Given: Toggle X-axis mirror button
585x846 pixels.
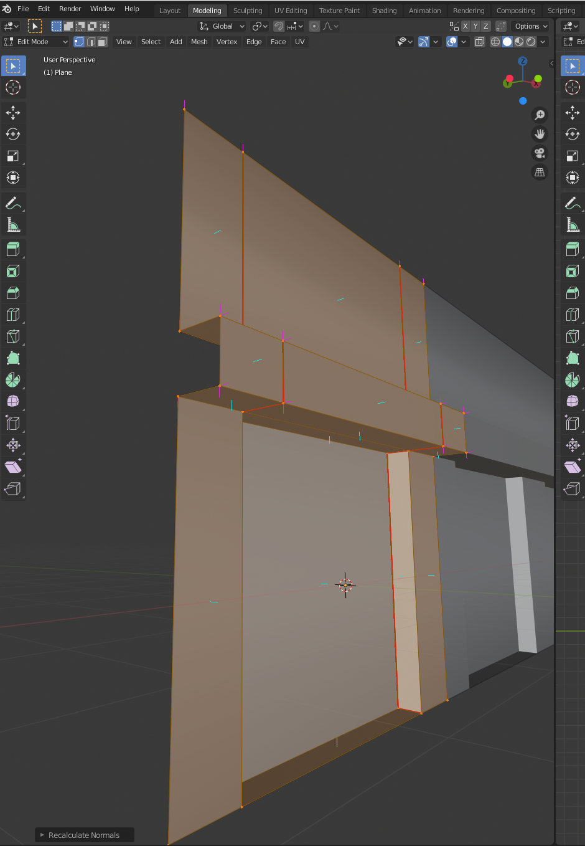Looking at the screenshot, I should click(x=465, y=26).
